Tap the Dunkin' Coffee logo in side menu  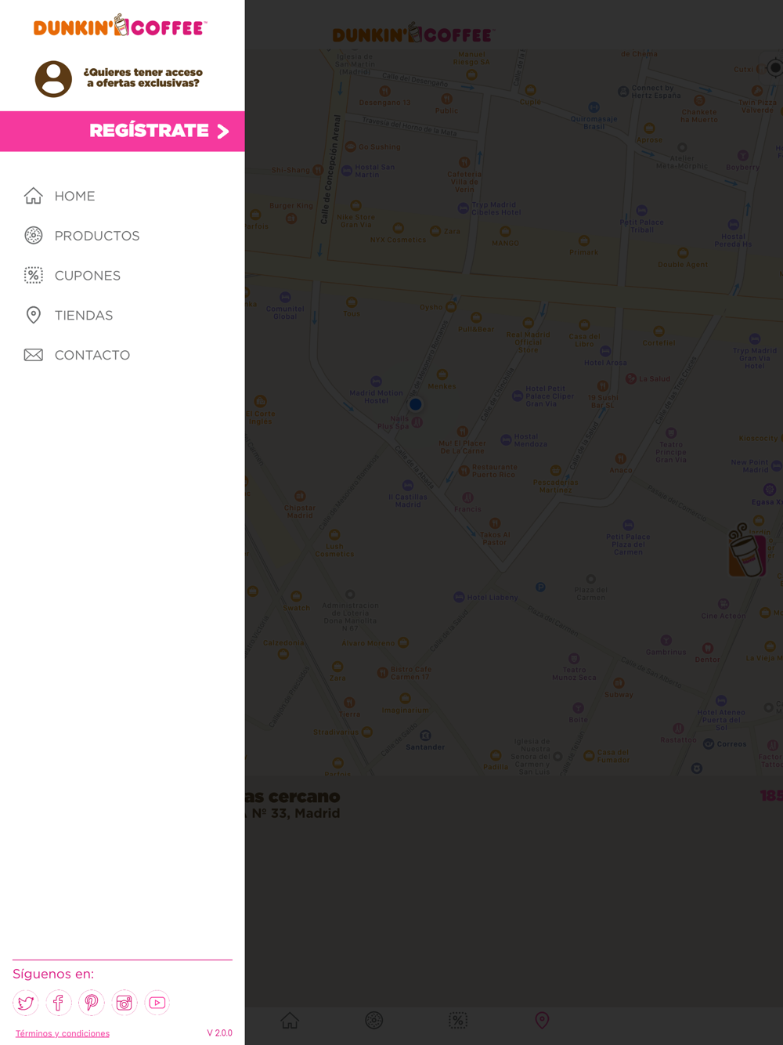(x=120, y=26)
